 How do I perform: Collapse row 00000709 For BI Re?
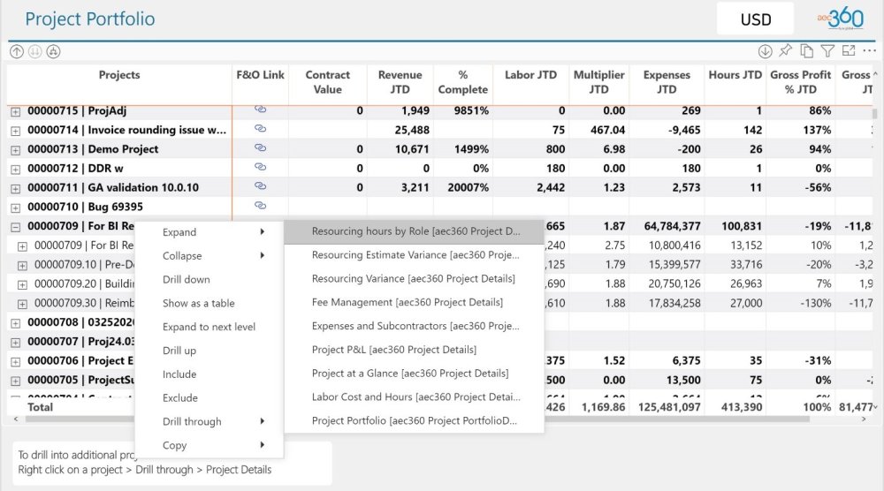tap(15, 227)
